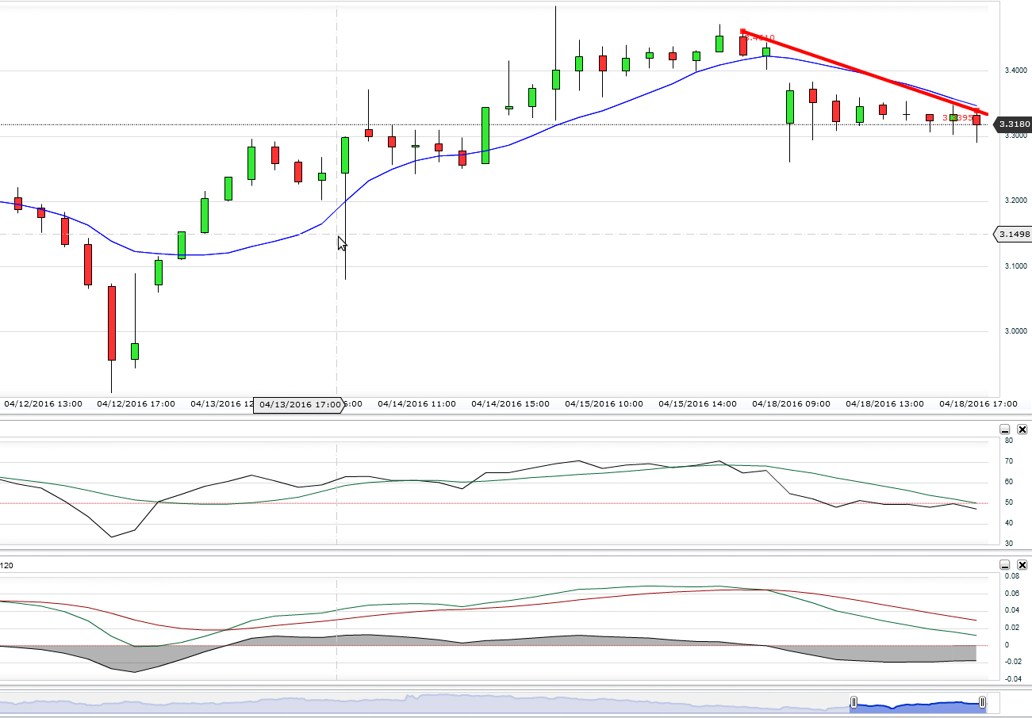1032x718 pixels.
Task: Minimize the indicator panel with the 30–80 scale
Action: click(1005, 430)
